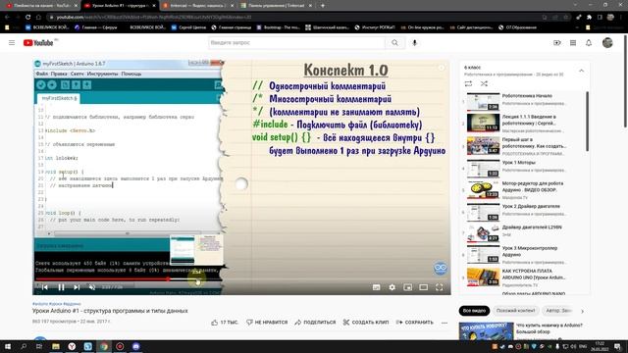
Task: Click the YouTube search input field
Action: pyautogui.click(x=296, y=43)
